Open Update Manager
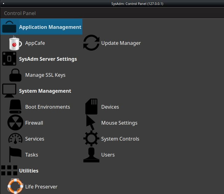 point(121,43)
